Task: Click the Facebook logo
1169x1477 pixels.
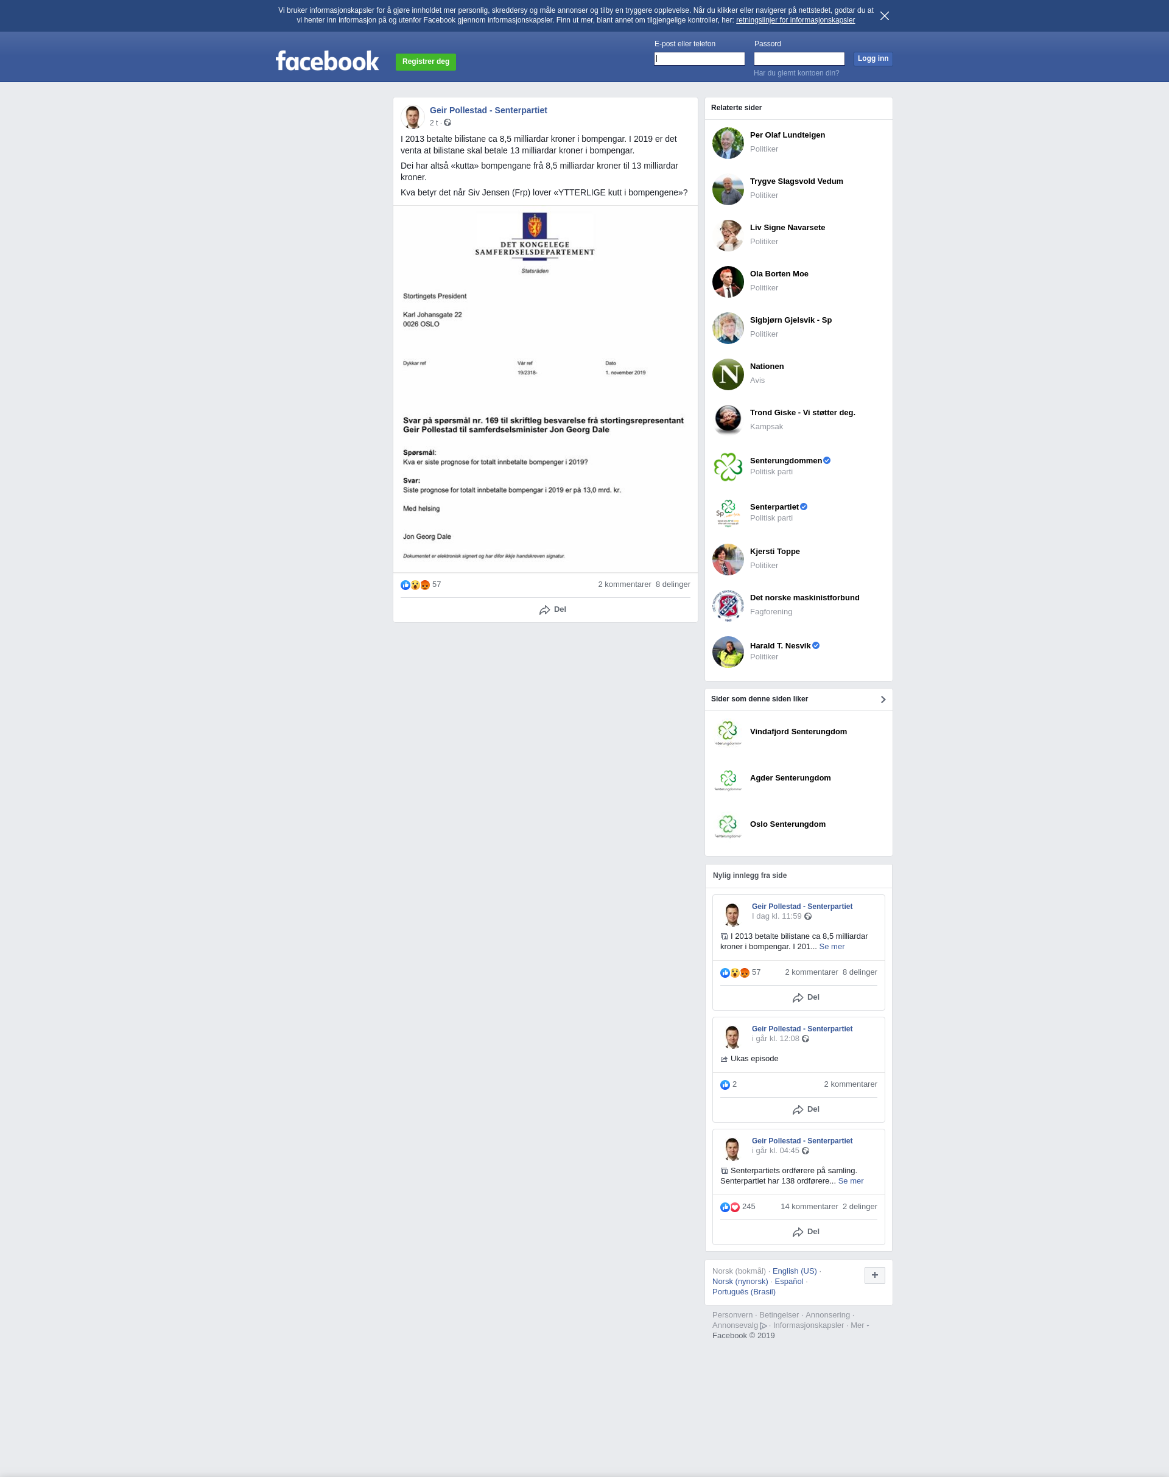Action: (x=327, y=61)
